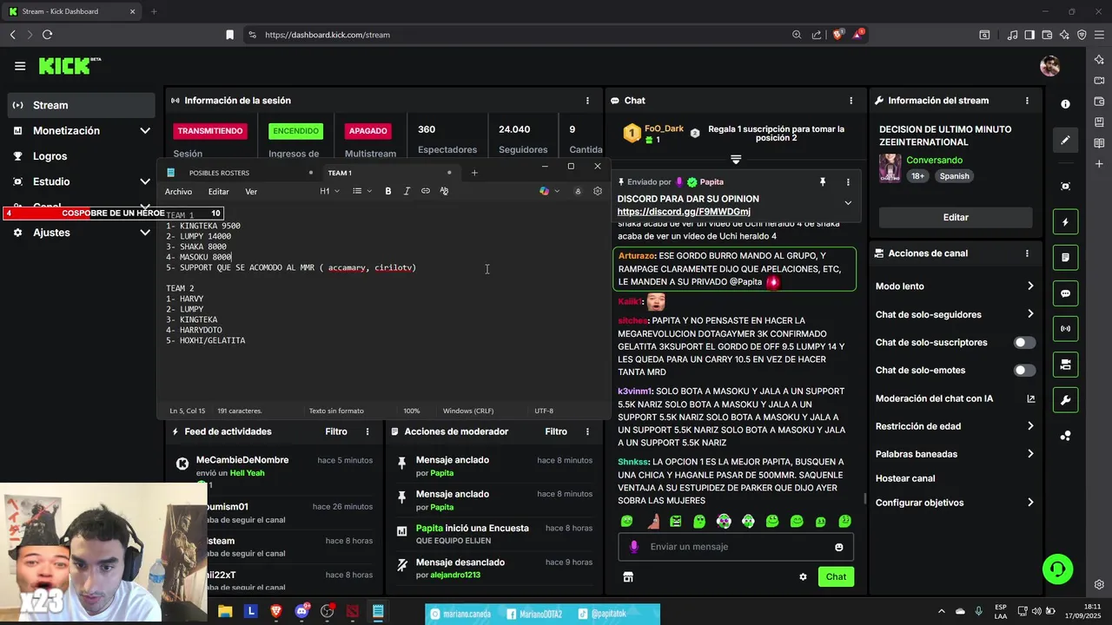This screenshot has width=1112, height=625.
Task: Open Feed de actividades options menu
Action: pos(367,431)
